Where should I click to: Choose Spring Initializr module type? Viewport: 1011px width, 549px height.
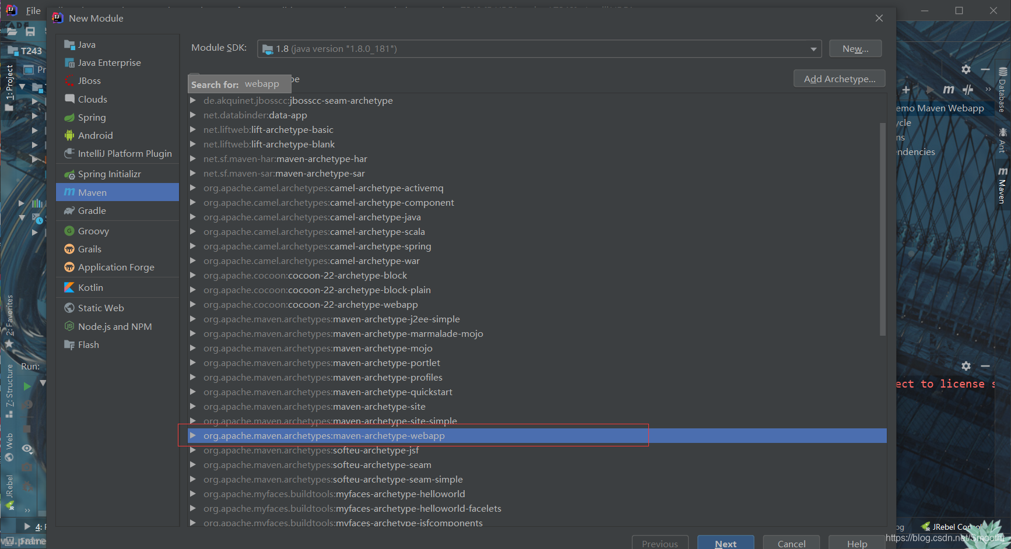click(x=110, y=174)
